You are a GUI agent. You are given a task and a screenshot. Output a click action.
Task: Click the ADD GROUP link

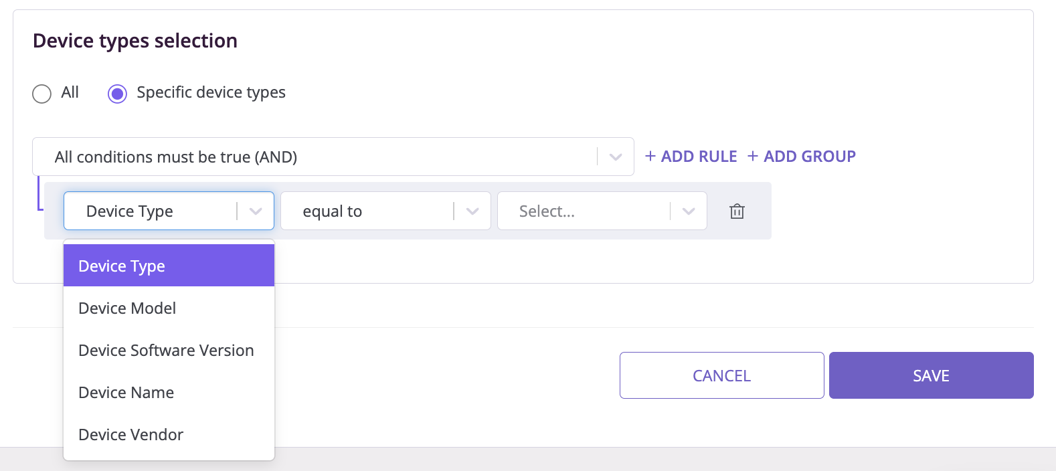point(802,156)
